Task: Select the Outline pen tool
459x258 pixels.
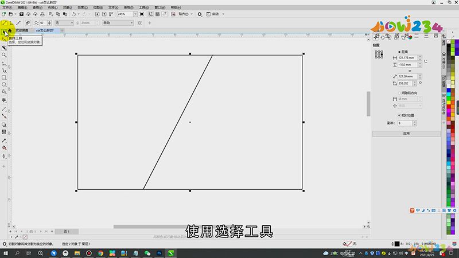Action: tap(4, 156)
